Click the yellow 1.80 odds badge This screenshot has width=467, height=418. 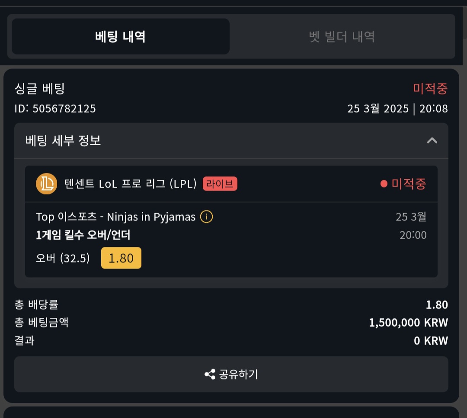coord(121,258)
